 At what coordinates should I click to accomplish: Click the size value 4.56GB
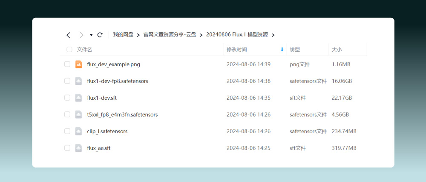coord(340,115)
